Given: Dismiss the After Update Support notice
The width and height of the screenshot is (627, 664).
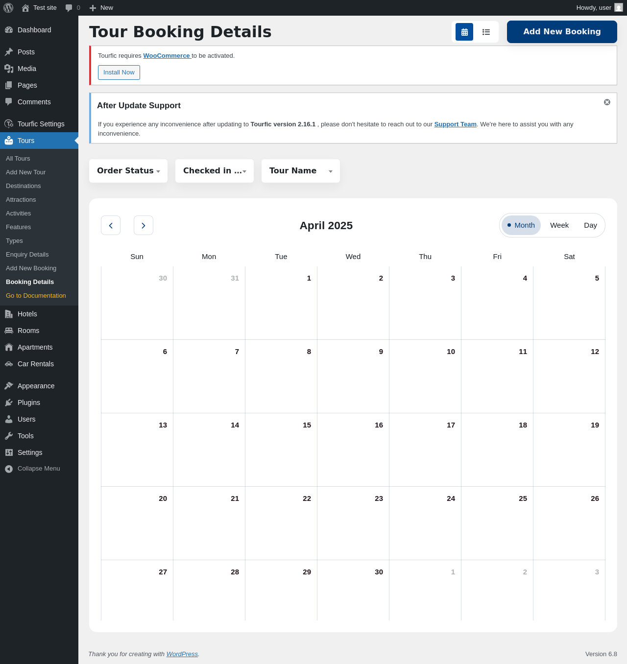Looking at the screenshot, I should click(x=607, y=102).
